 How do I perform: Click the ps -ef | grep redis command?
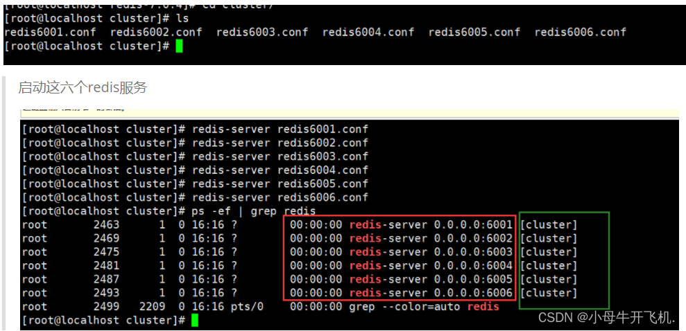(254, 211)
